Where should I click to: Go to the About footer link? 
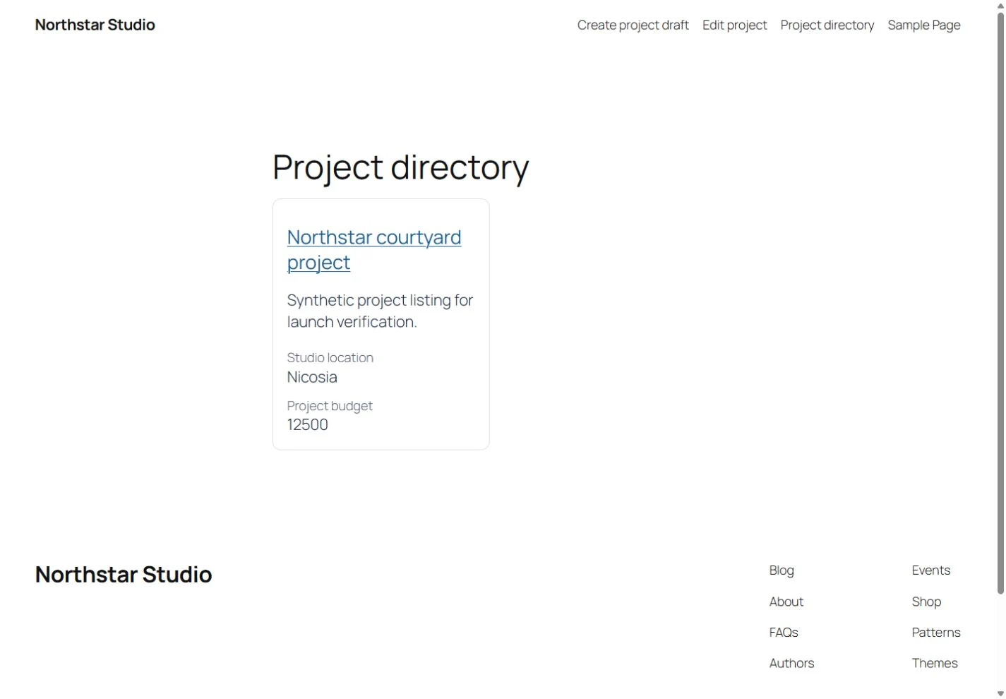(786, 602)
